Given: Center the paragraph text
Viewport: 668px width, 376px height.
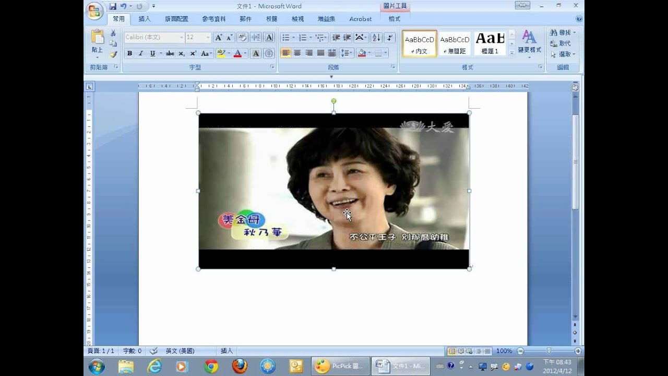Looking at the screenshot, I should coord(297,53).
